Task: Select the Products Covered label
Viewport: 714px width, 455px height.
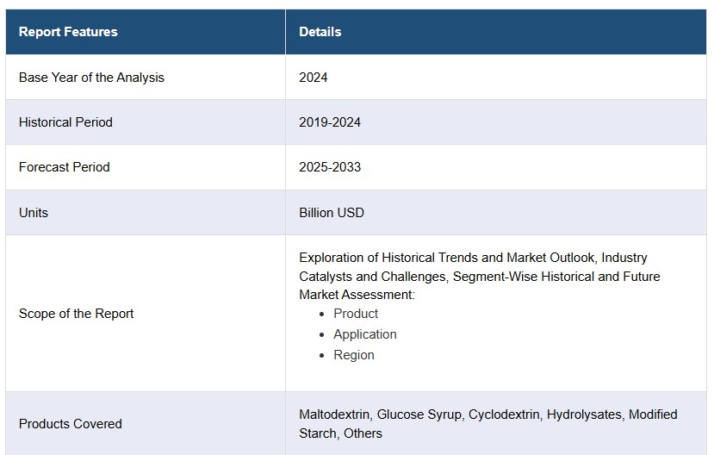Action: pos(70,424)
